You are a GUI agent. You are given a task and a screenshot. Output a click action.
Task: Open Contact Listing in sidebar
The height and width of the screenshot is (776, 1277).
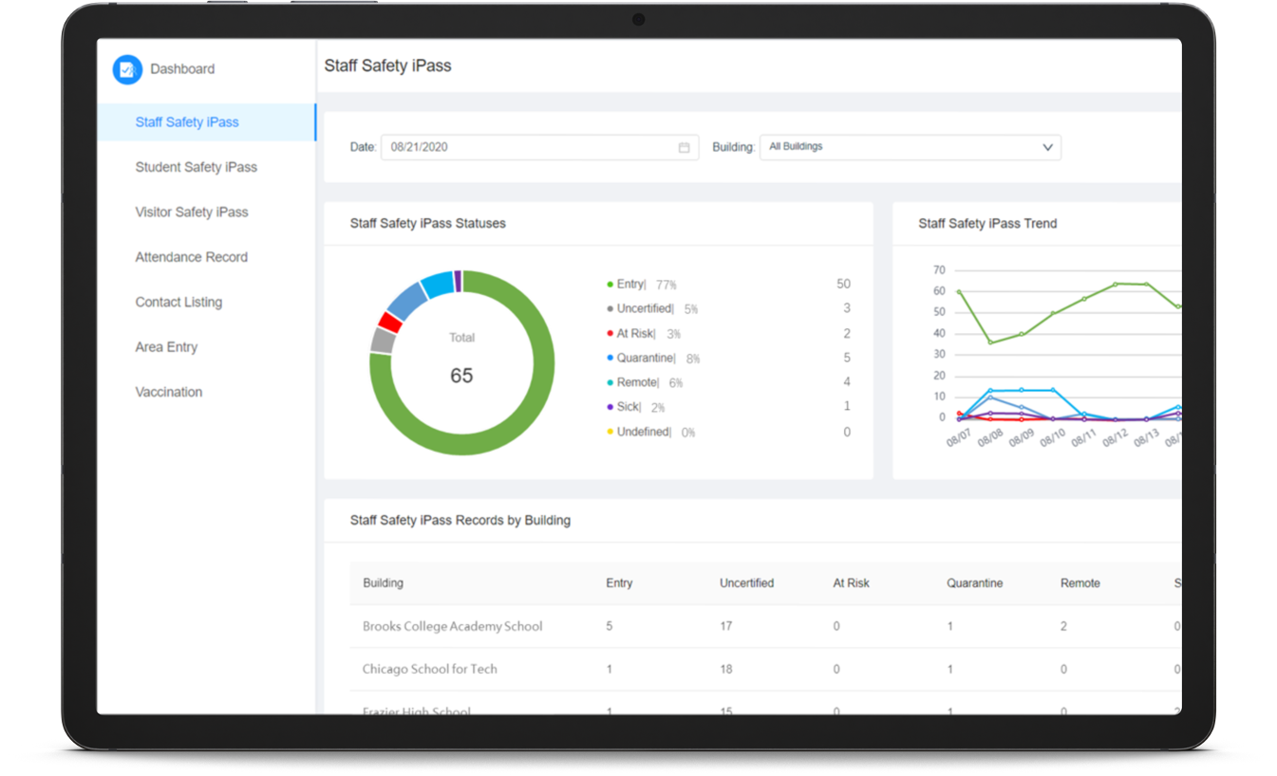point(178,303)
